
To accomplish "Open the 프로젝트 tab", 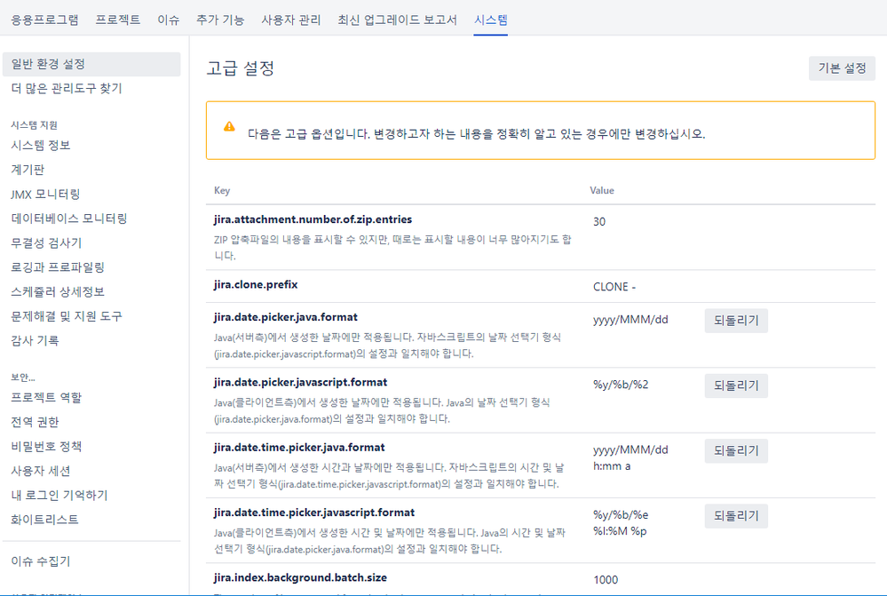I will point(118,20).
